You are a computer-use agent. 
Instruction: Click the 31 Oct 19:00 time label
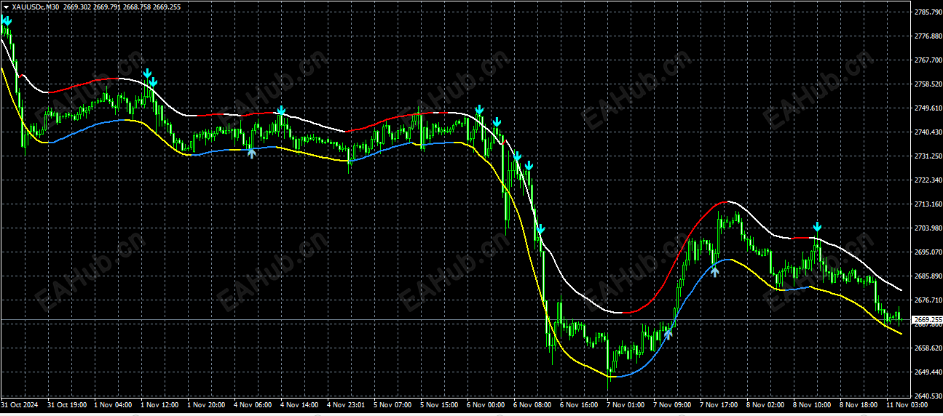(68, 405)
